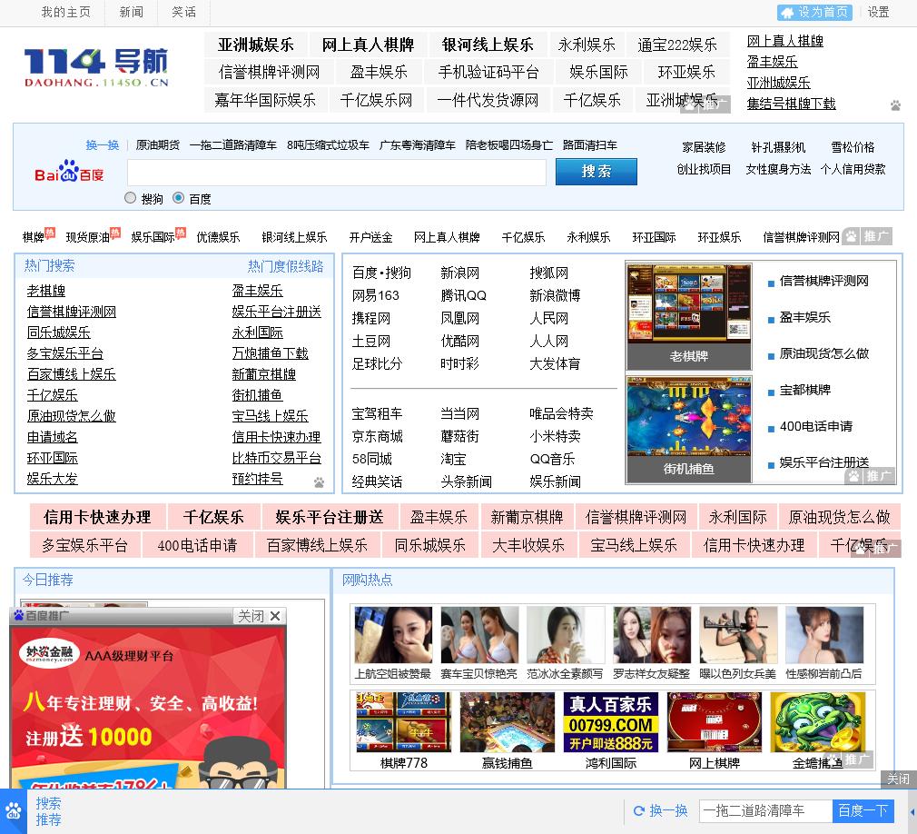Open 新浪网 site link
The width and height of the screenshot is (917, 834).
click(x=459, y=273)
